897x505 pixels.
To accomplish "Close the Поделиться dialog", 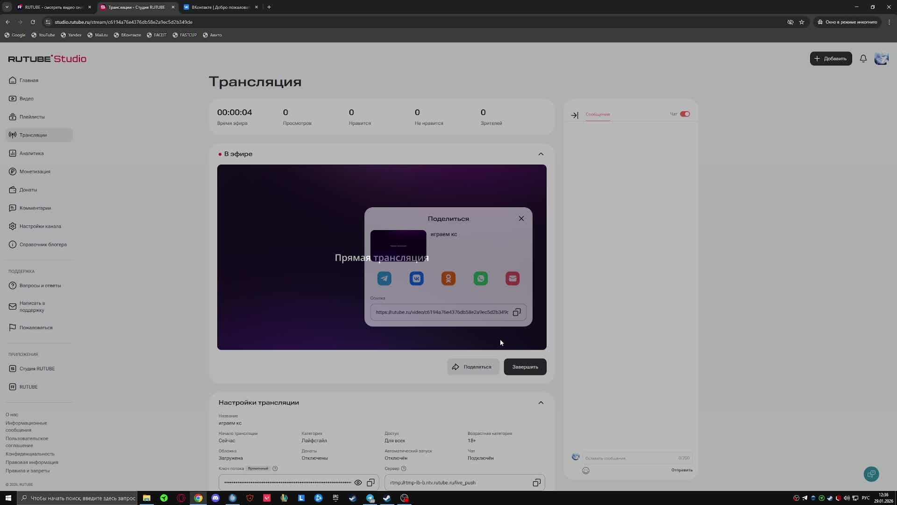I will [x=521, y=218].
